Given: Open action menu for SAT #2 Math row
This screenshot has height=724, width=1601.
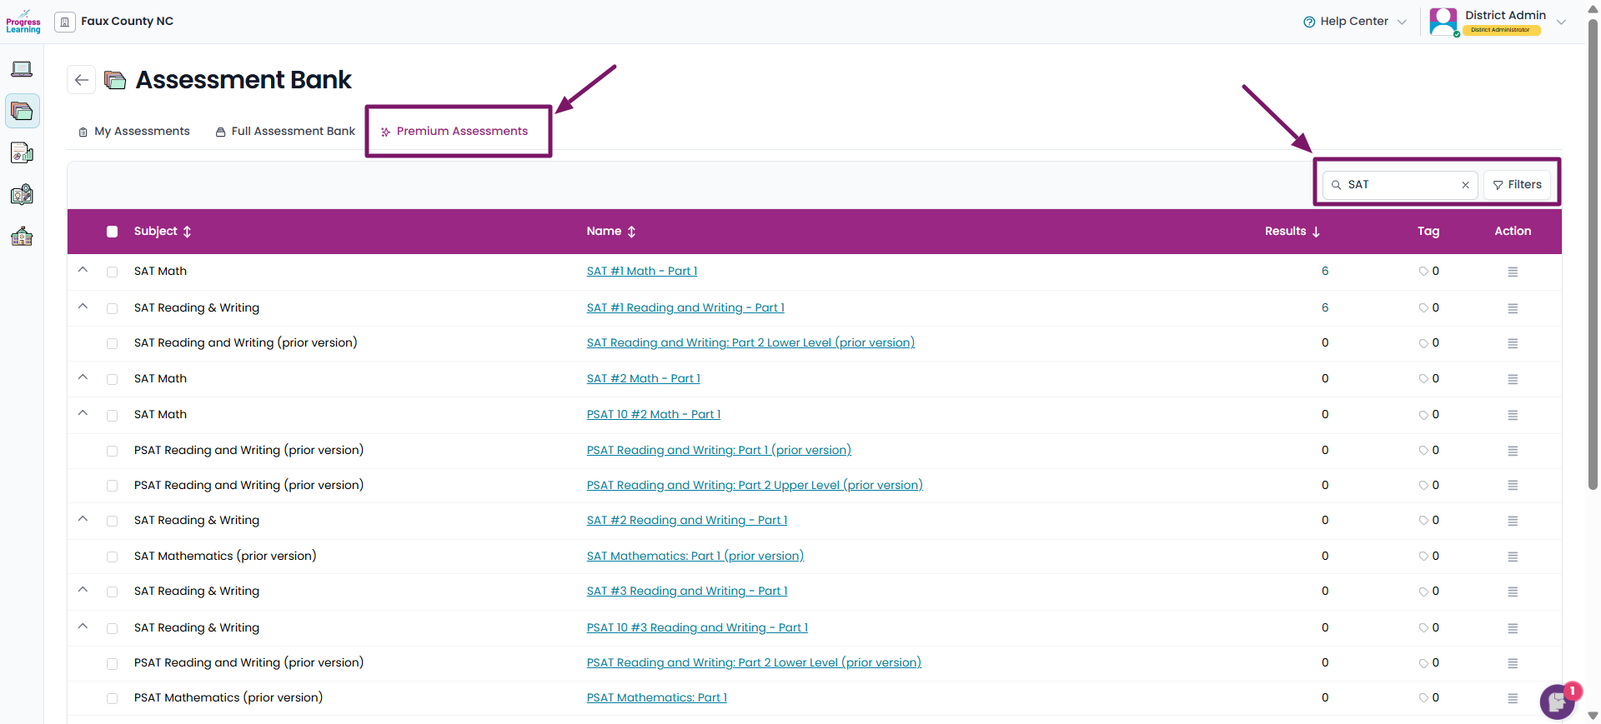Looking at the screenshot, I should pyautogui.click(x=1513, y=379).
